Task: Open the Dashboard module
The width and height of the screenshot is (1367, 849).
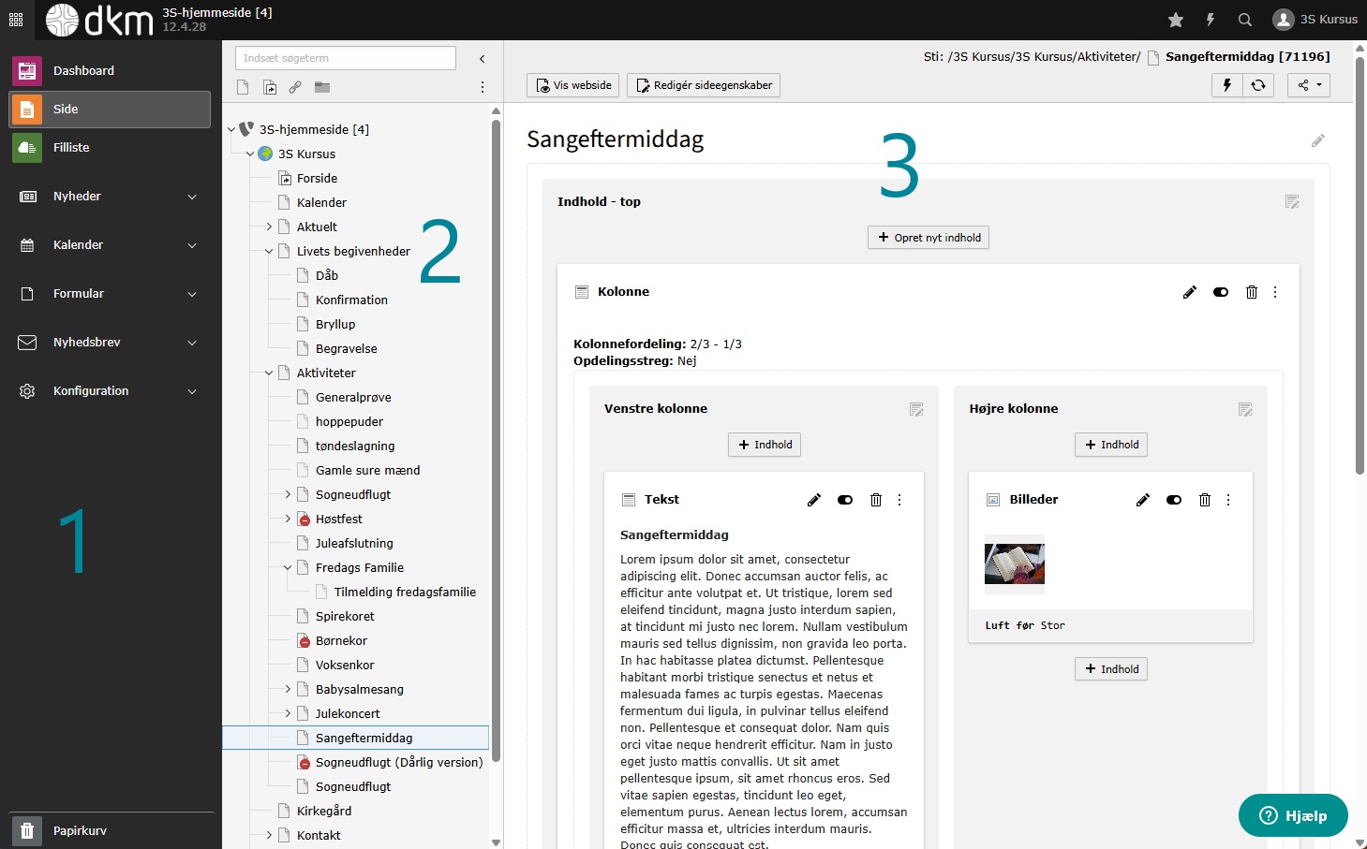Action: coord(110,70)
